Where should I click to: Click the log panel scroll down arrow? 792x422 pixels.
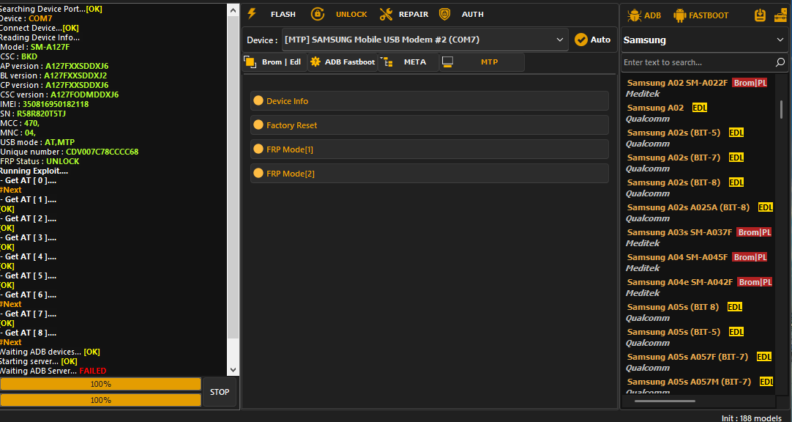(x=233, y=369)
